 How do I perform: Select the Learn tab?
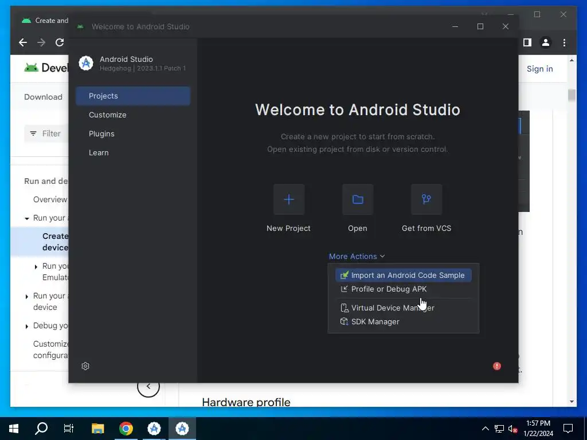coord(133,152)
